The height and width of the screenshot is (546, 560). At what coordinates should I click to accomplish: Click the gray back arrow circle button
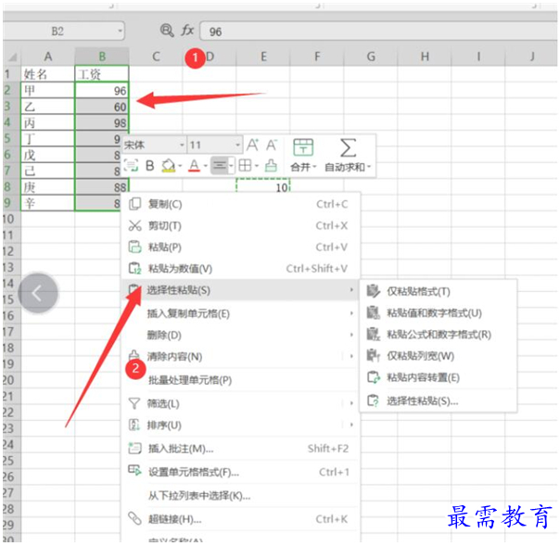(38, 293)
